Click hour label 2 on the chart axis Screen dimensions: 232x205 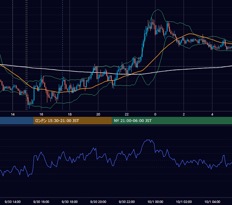coord(184,114)
